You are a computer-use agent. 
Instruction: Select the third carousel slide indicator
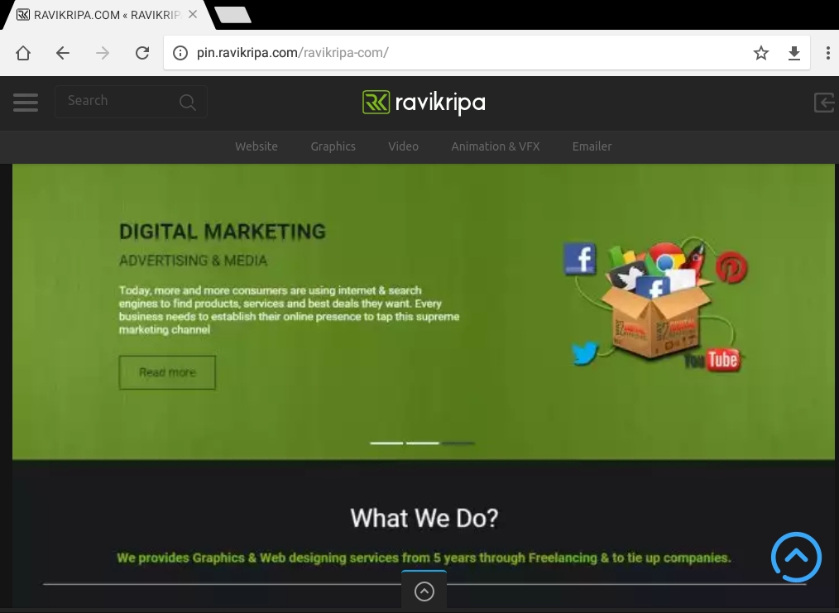(458, 443)
